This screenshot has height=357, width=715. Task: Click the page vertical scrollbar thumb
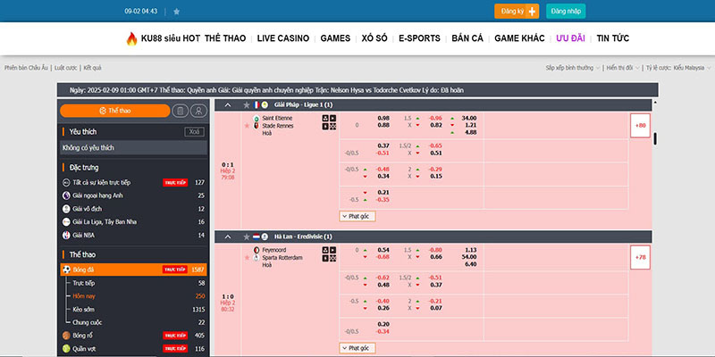pos(655,138)
